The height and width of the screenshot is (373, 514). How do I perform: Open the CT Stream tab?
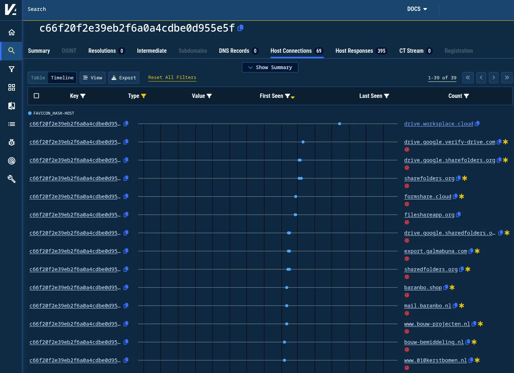[x=416, y=51]
